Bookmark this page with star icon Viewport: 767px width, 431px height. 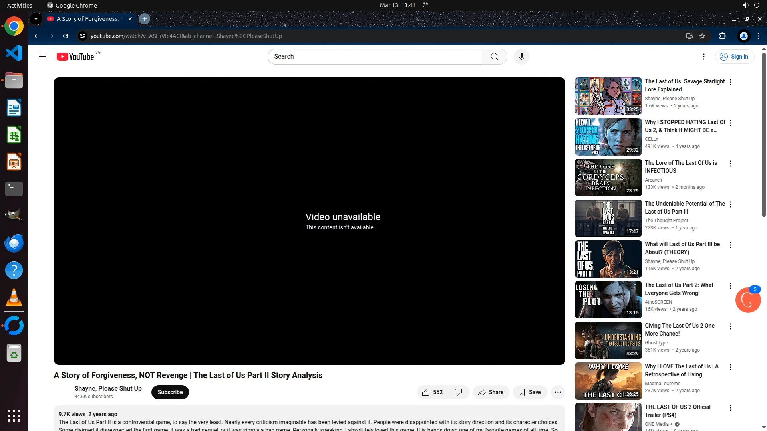point(702,36)
